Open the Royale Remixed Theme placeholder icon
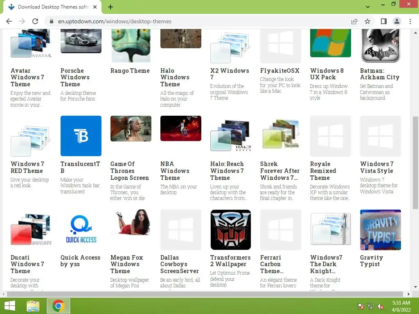 (x=331, y=136)
